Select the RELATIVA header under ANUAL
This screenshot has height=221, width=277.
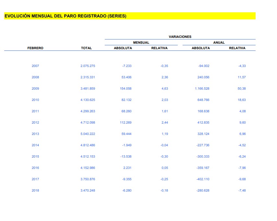click(237, 48)
